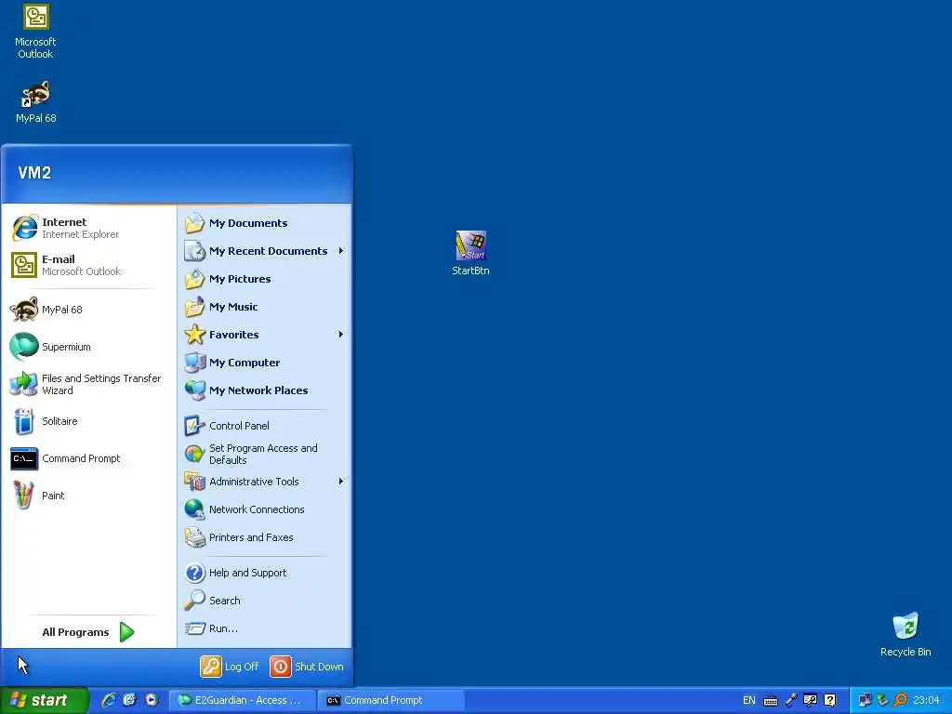Open Control Panel
The width and height of the screenshot is (952, 714).
265,426
